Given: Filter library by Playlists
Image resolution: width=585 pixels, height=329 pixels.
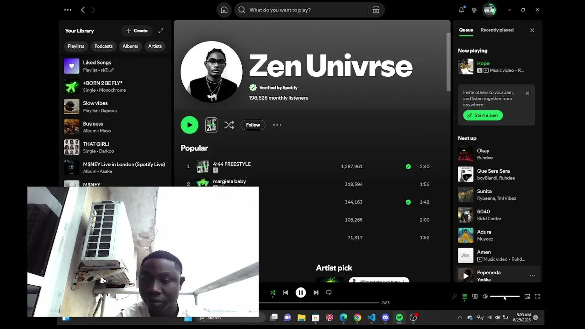Looking at the screenshot, I should click(76, 46).
